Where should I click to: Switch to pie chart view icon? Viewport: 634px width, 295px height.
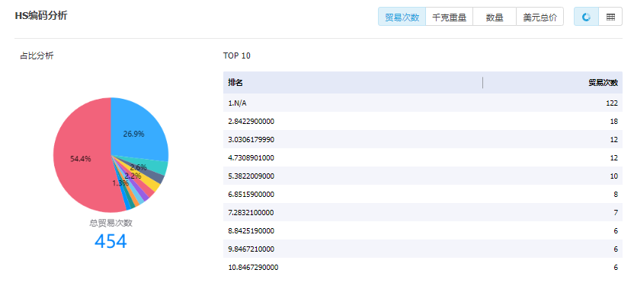[x=586, y=17]
